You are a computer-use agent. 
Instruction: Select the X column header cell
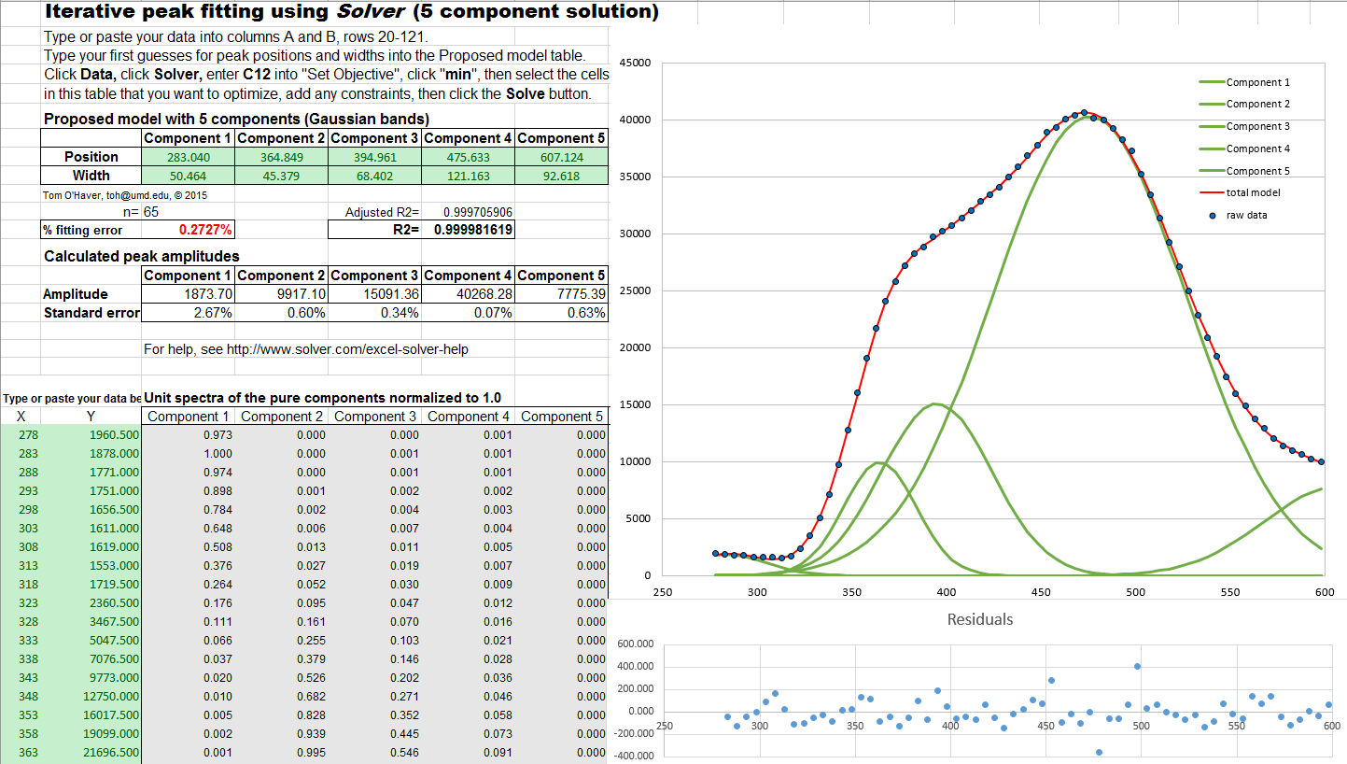21,417
